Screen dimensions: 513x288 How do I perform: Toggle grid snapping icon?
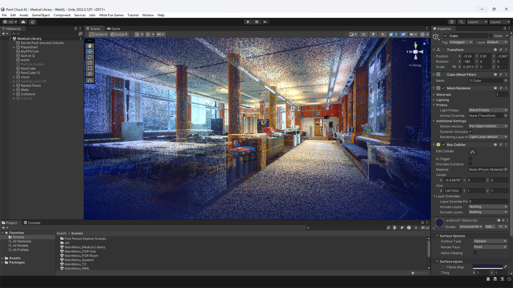click(148, 35)
